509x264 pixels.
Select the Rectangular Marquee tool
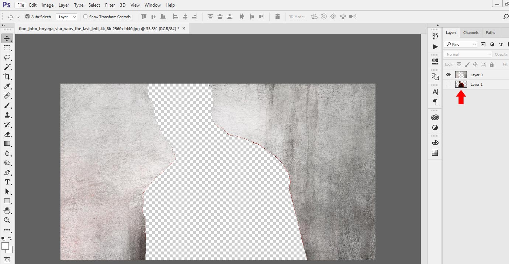point(7,48)
